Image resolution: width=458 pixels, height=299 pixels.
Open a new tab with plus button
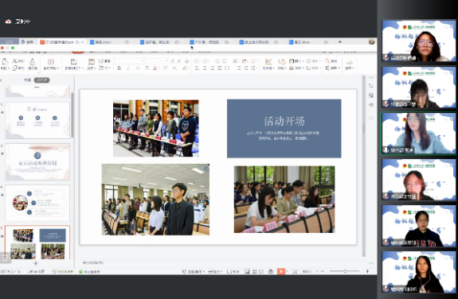click(339, 42)
